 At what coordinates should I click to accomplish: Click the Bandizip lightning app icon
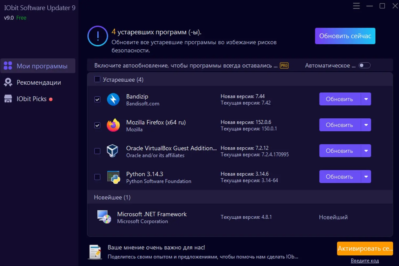113,99
